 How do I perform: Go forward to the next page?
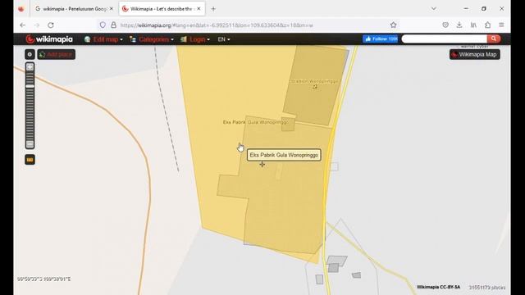click(36, 25)
